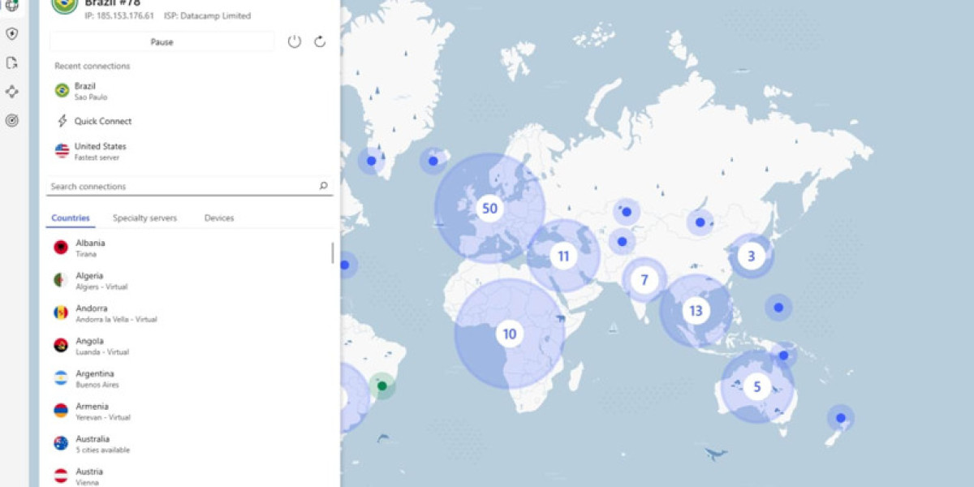
Task: Click the country list scrollbar
Action: coord(333,253)
